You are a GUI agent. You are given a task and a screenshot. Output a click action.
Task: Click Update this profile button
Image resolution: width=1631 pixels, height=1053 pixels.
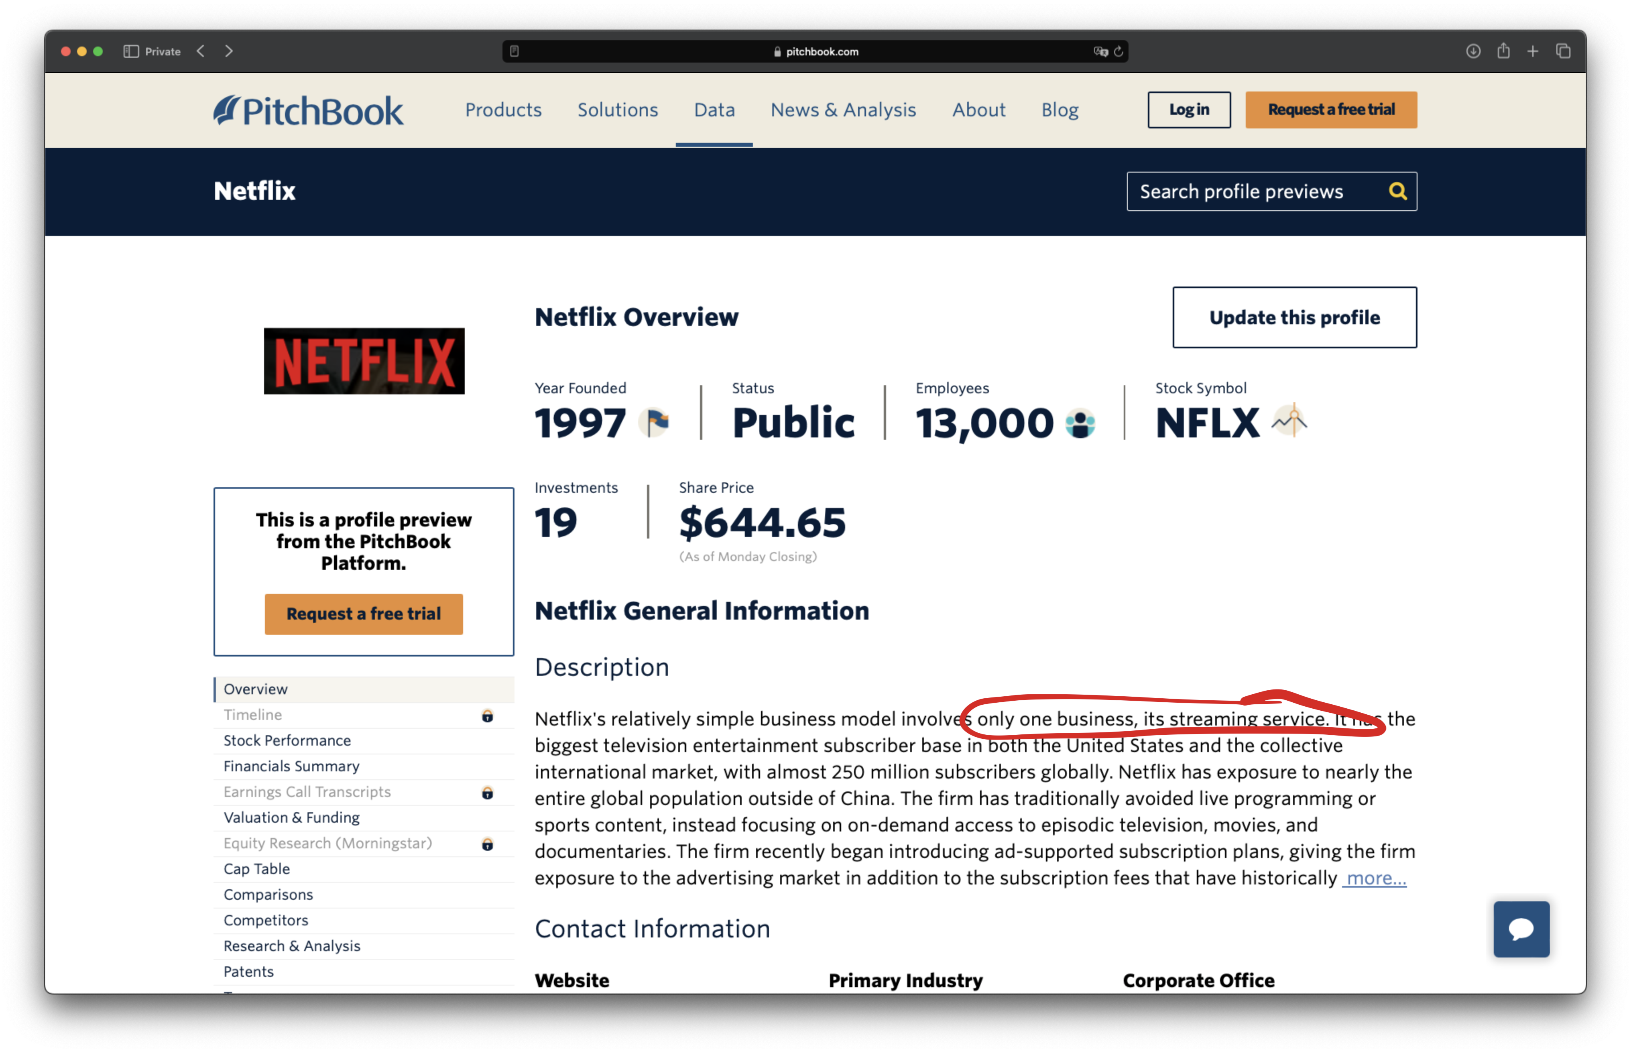coord(1294,317)
